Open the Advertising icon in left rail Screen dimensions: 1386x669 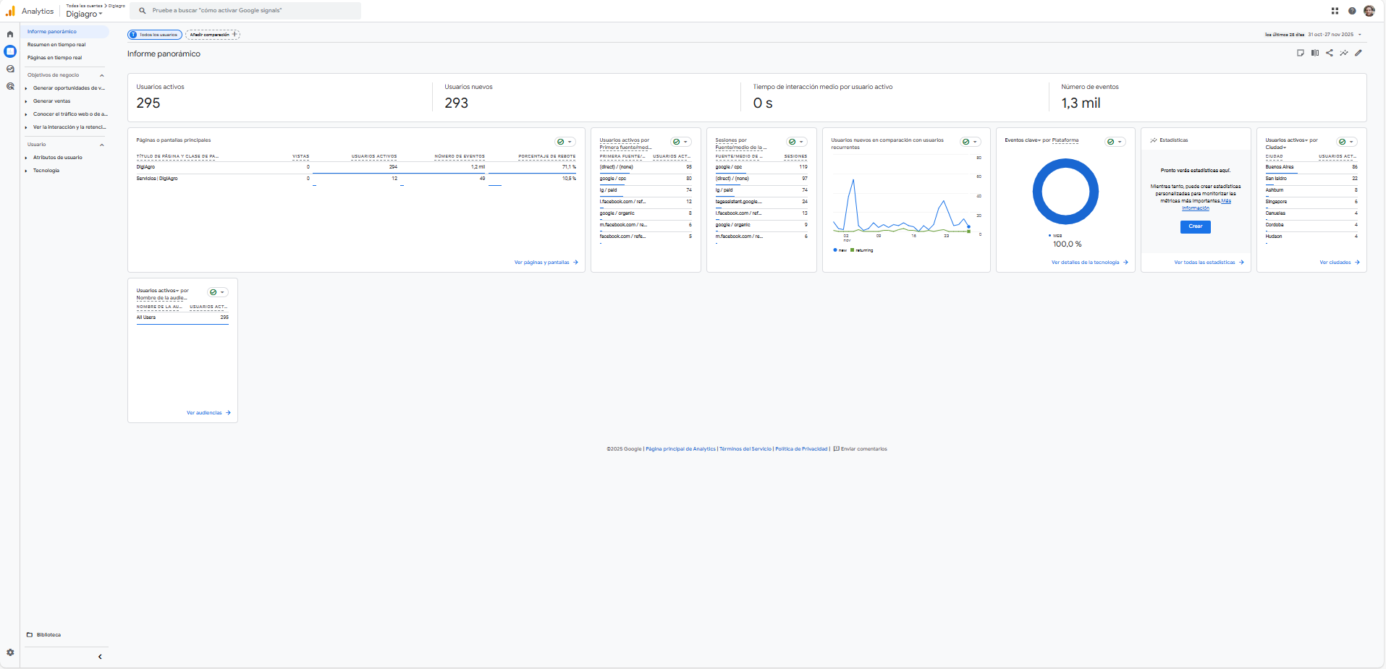[x=10, y=86]
